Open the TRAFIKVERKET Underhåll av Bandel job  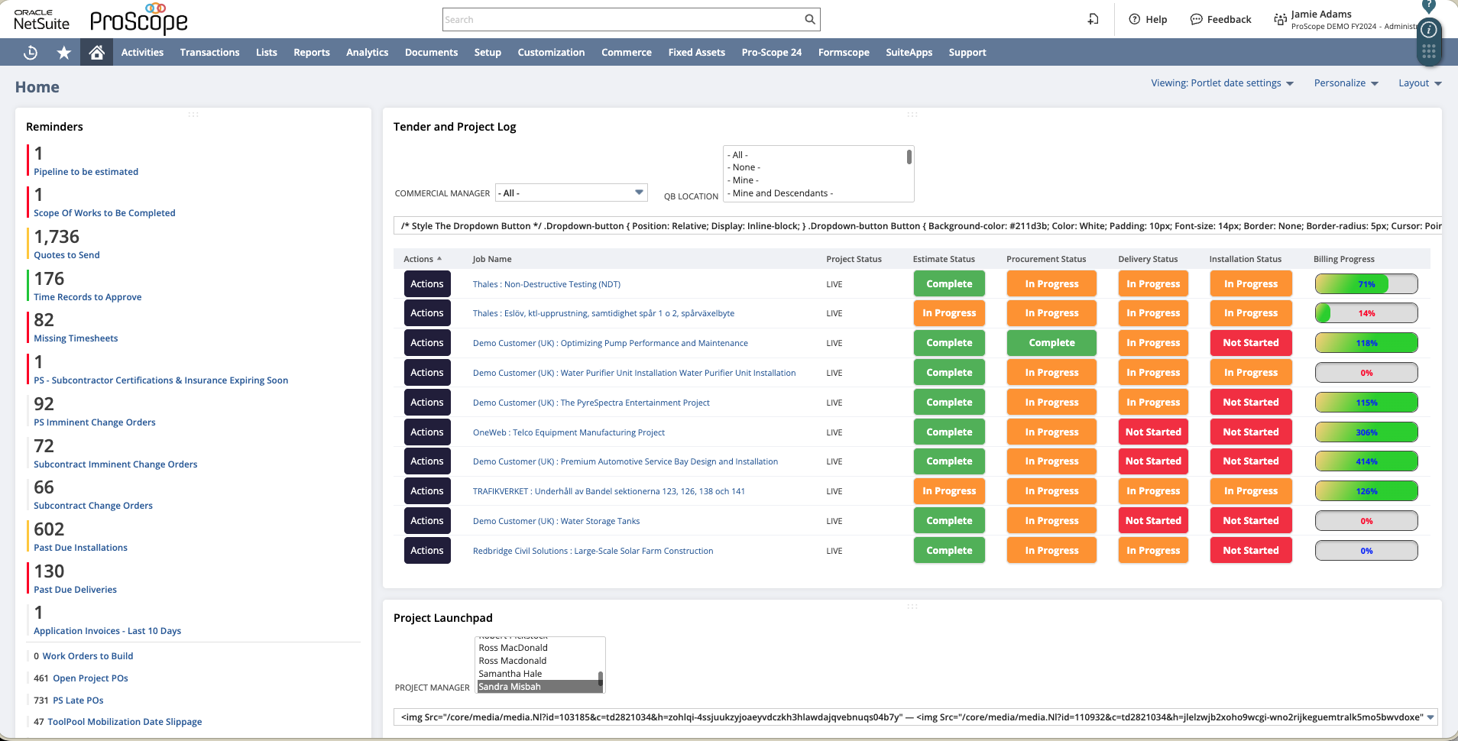click(608, 491)
